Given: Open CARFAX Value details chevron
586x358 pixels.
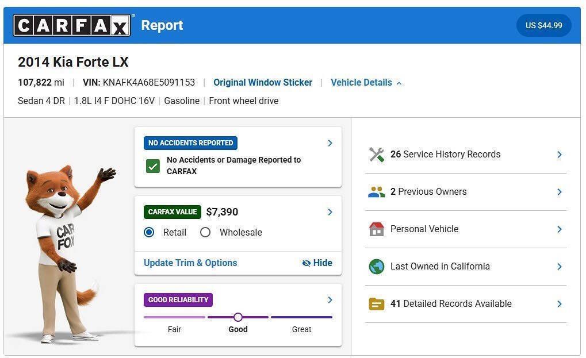Looking at the screenshot, I should tap(330, 212).
